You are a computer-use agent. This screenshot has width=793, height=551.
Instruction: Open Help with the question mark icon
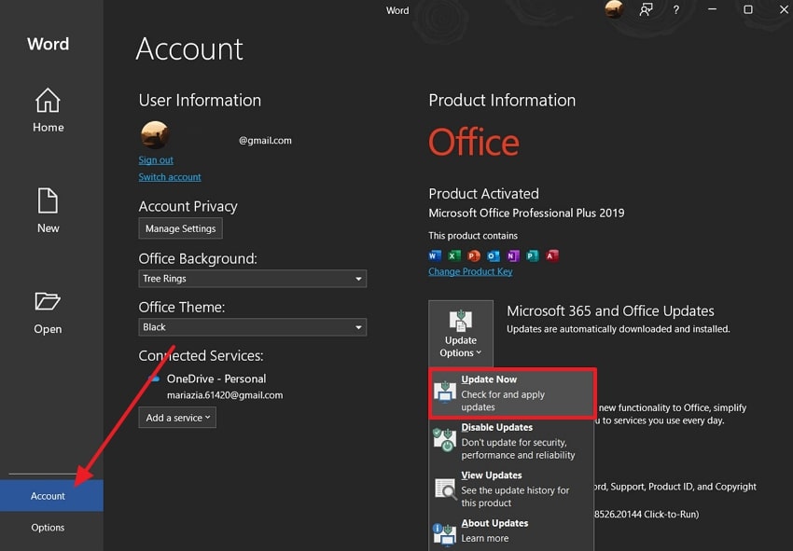(x=676, y=10)
